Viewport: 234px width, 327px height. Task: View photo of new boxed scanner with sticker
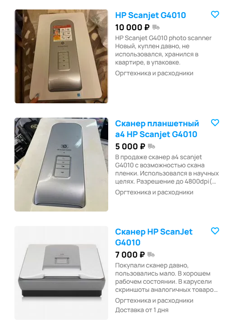pyautogui.click(x=61, y=56)
